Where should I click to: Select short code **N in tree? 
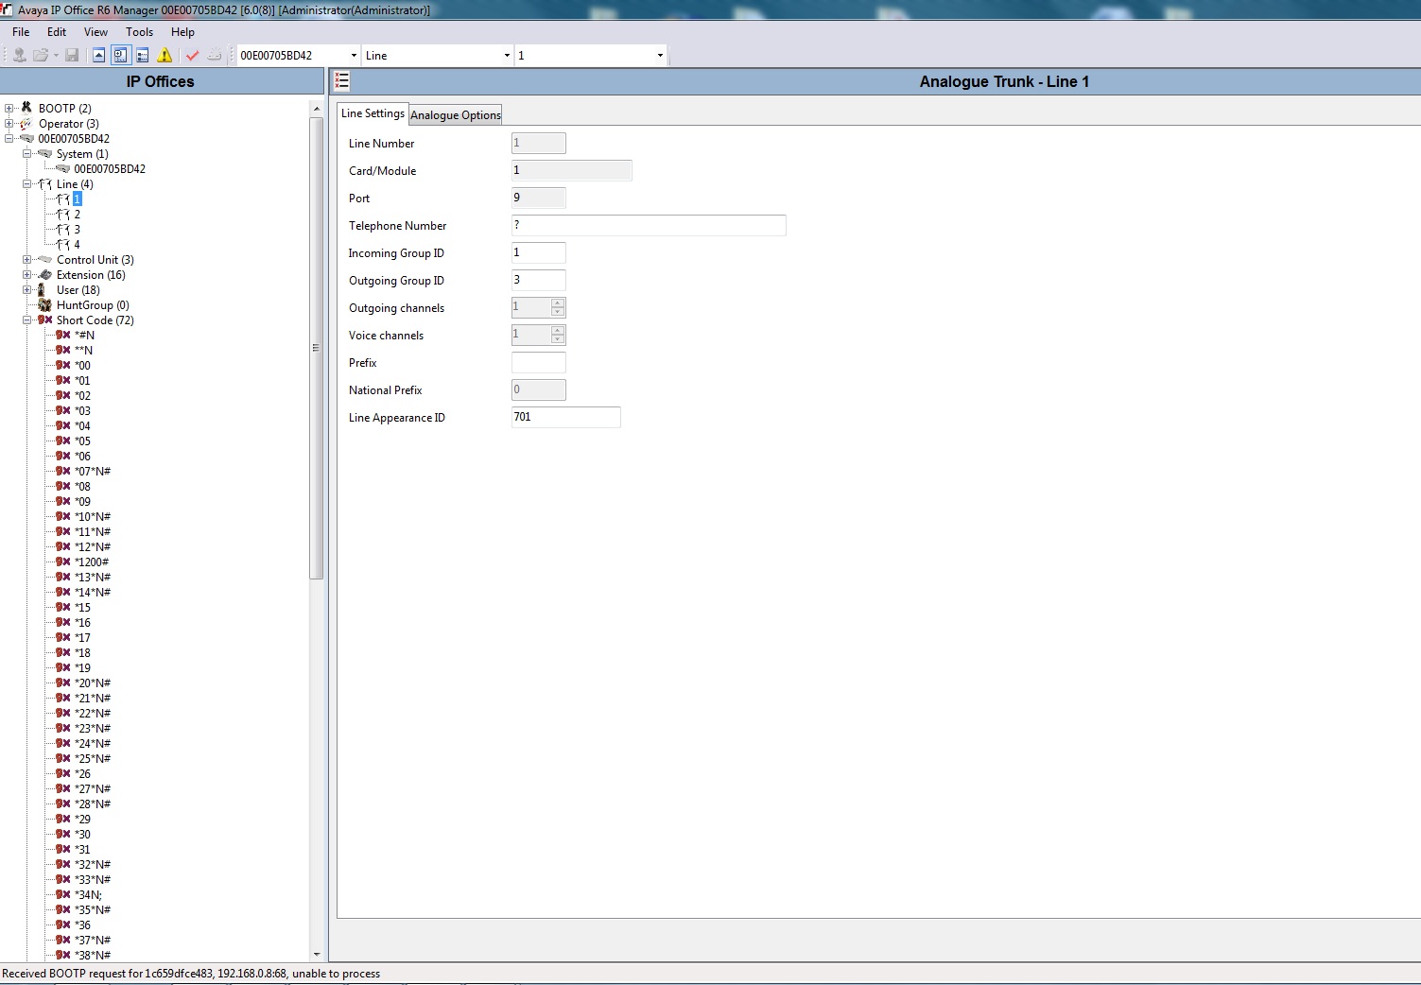point(83,351)
